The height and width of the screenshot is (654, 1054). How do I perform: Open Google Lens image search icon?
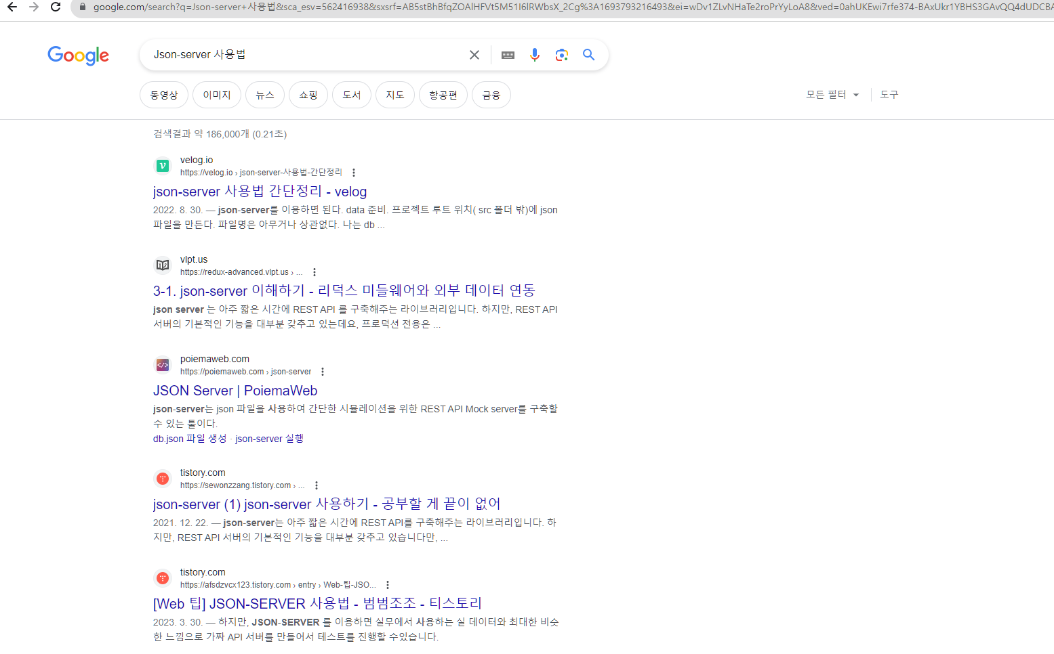[x=561, y=55]
